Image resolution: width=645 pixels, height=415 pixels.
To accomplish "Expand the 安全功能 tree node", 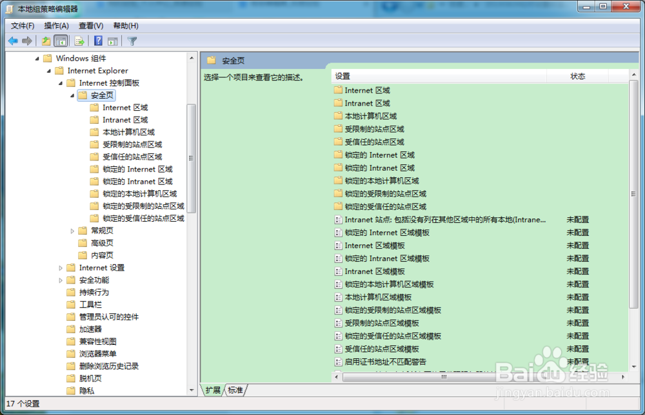I will [x=61, y=280].
